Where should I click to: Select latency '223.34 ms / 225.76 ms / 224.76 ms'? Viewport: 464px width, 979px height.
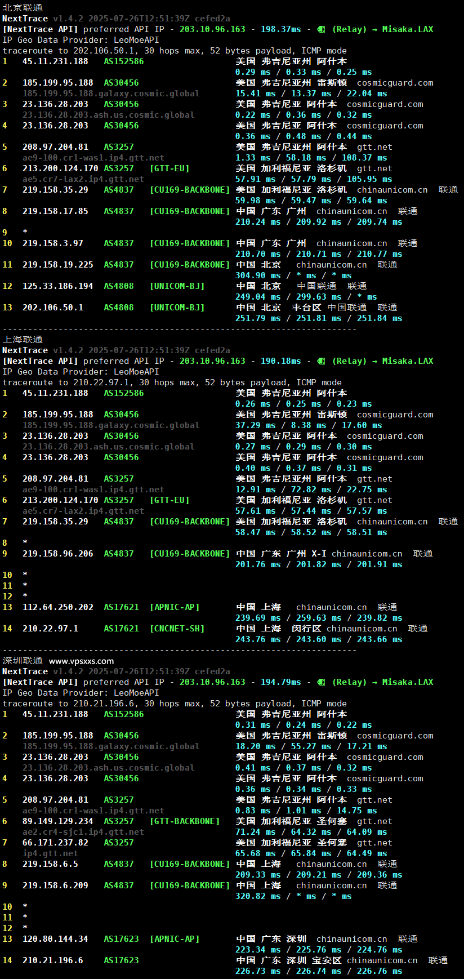tap(319, 950)
